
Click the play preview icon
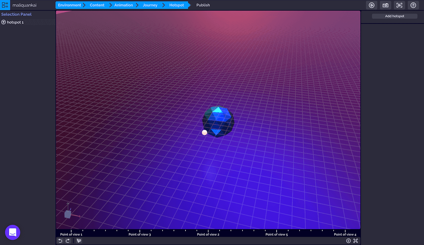(372, 5)
